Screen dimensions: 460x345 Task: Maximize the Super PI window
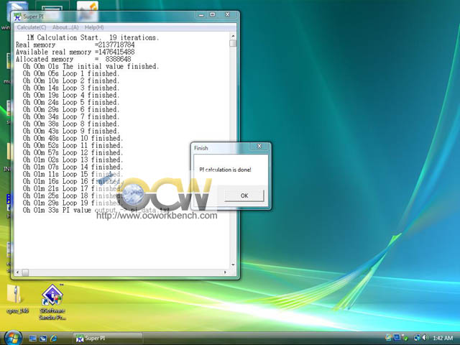[x=213, y=14]
